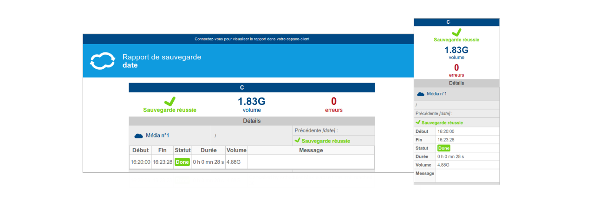Click '16:23:28' Fin value in mobile preview
The height and width of the screenshot is (208, 599).
446,140
